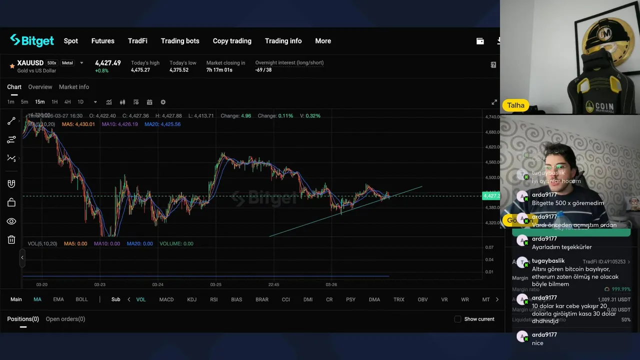Click the 500x leverage badge
This screenshot has height=360, width=640.
[52, 63]
